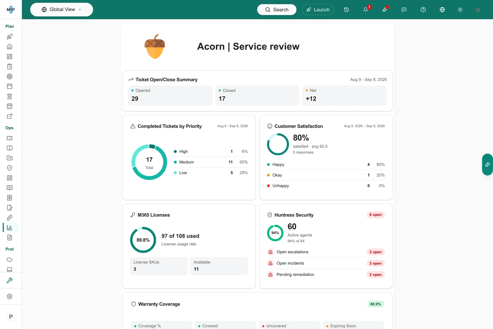
Task: Click the Opened 29 tickets card
Action: (170, 95)
